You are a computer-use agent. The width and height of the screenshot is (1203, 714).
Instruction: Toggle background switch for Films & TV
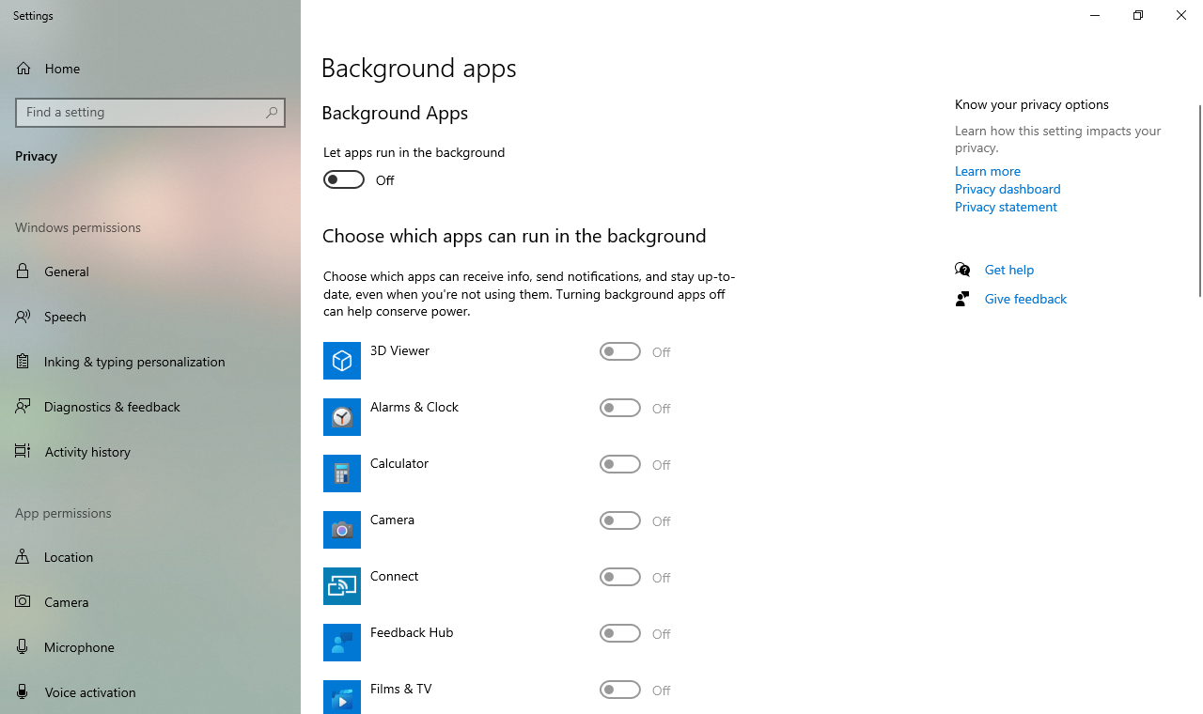tap(620, 690)
